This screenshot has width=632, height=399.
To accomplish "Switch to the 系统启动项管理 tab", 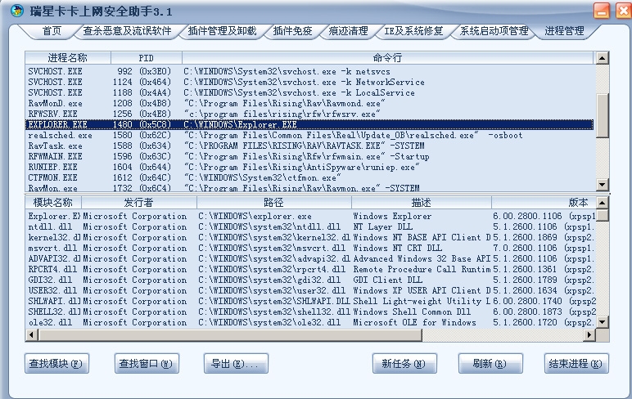I will [494, 31].
